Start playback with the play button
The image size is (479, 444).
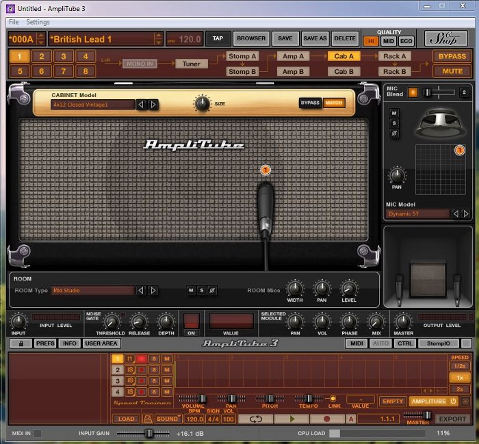292,419
